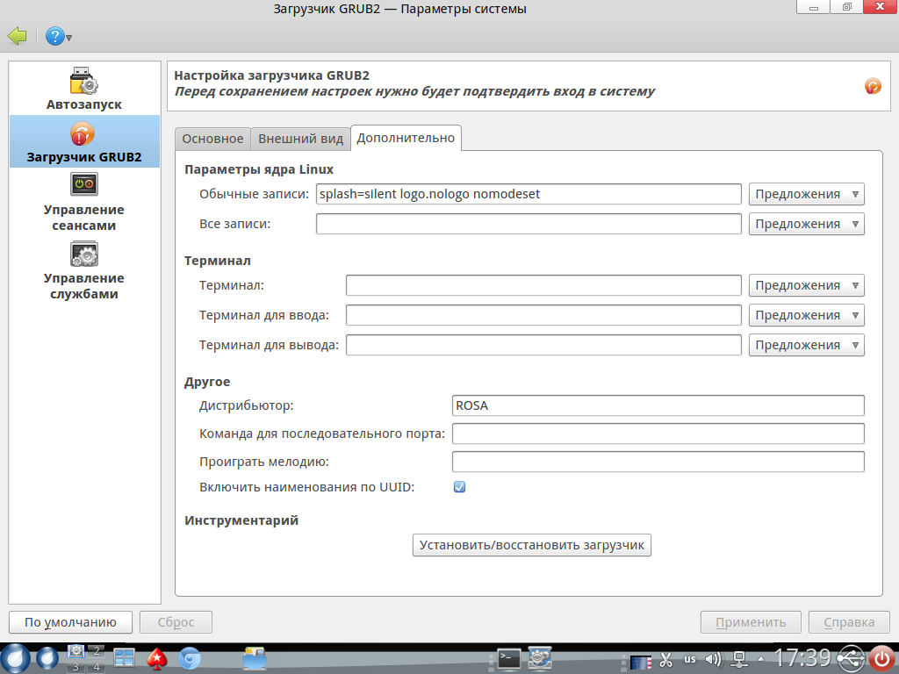Click the Терминал text field
This screenshot has height=674, width=899.
543,285
